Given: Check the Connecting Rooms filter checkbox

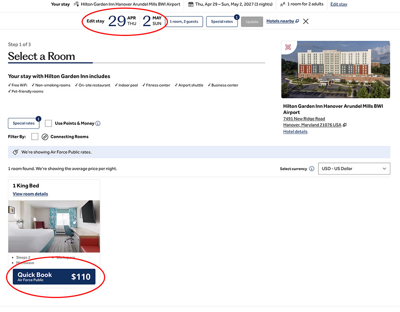Looking at the screenshot, I should [35, 137].
